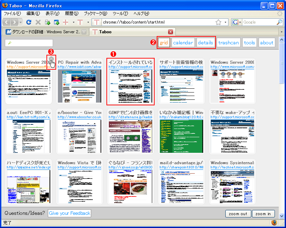286x228 pixels.
Task: Click the zoom in button
Action: click(263, 214)
